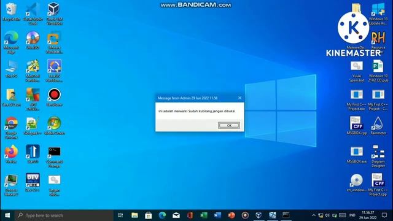Select the Oracle VM VirtualBox desktop icon

pos(54,14)
